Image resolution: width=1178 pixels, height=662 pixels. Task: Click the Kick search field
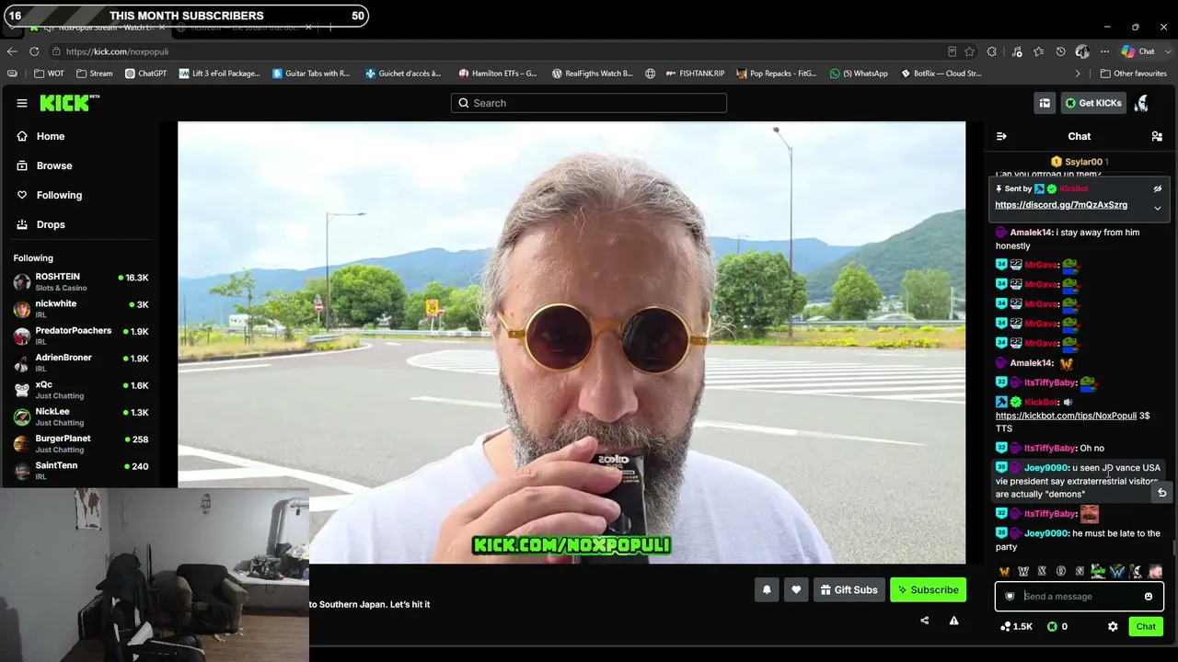point(589,103)
